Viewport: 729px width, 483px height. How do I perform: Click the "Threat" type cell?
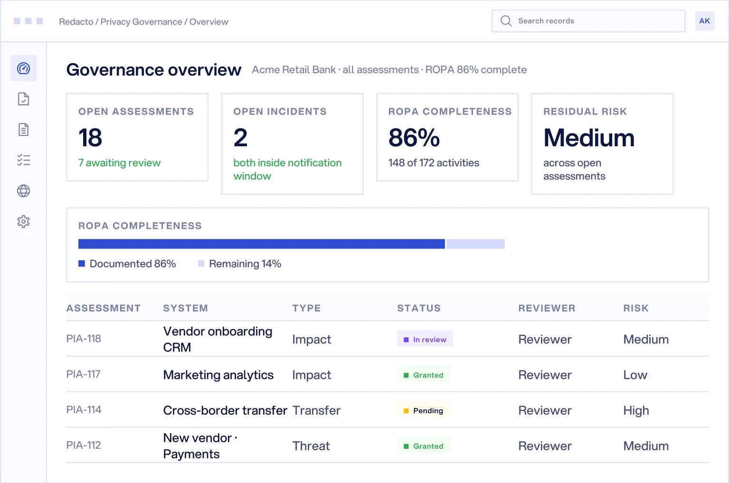click(311, 446)
